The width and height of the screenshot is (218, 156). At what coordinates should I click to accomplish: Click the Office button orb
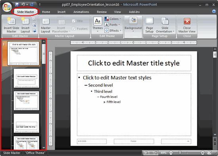(7, 7)
